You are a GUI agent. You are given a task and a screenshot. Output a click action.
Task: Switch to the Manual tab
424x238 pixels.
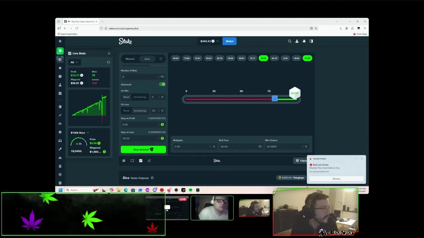coord(130,59)
